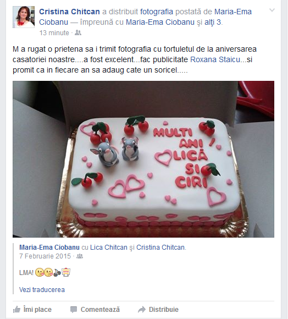Open Maria-Ema Ciobanu under the photo
The width and height of the screenshot is (288, 319).
coord(49,248)
